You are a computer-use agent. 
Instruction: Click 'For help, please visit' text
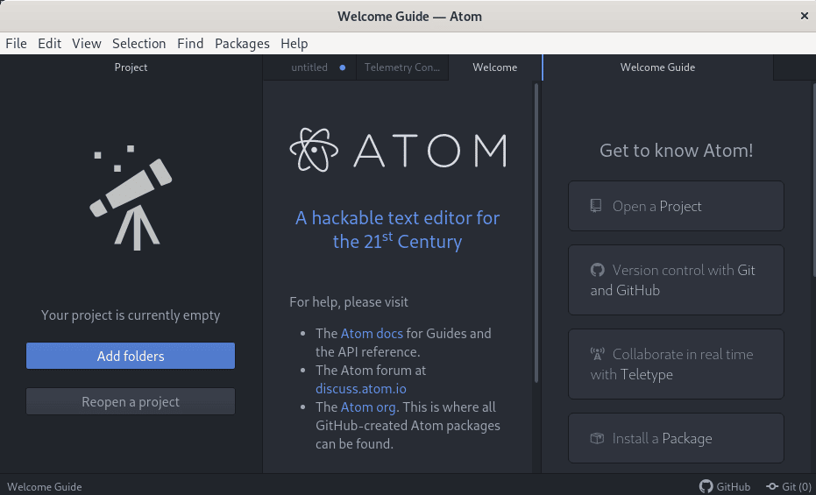pyautogui.click(x=349, y=302)
